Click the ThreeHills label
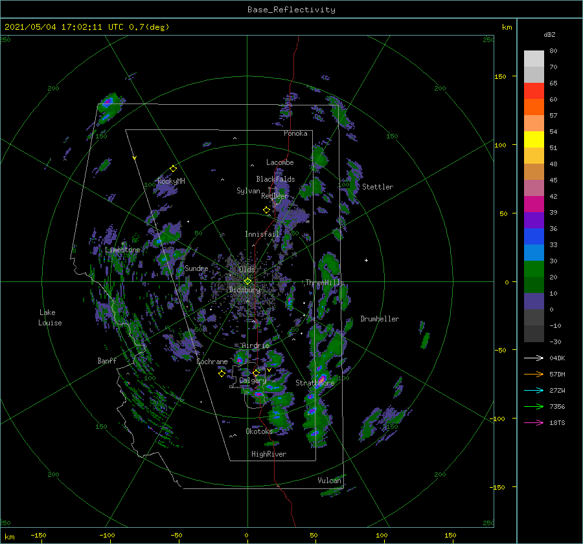Screen dimensions: 583x544 (x=325, y=283)
